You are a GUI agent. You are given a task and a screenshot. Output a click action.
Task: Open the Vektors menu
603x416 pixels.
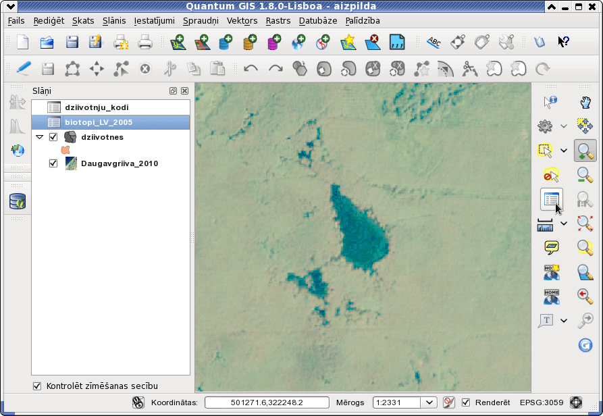pos(242,21)
